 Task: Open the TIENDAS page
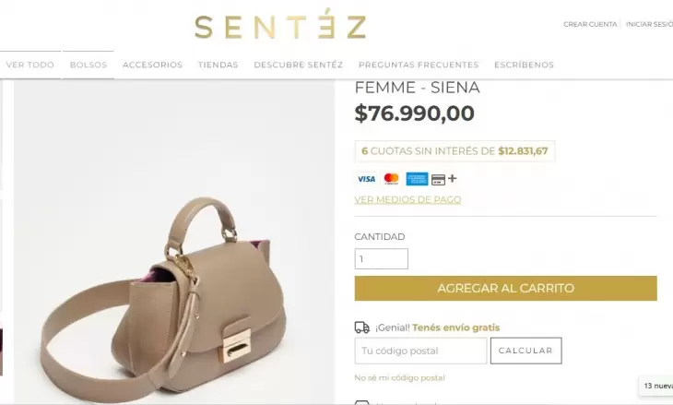click(x=218, y=65)
